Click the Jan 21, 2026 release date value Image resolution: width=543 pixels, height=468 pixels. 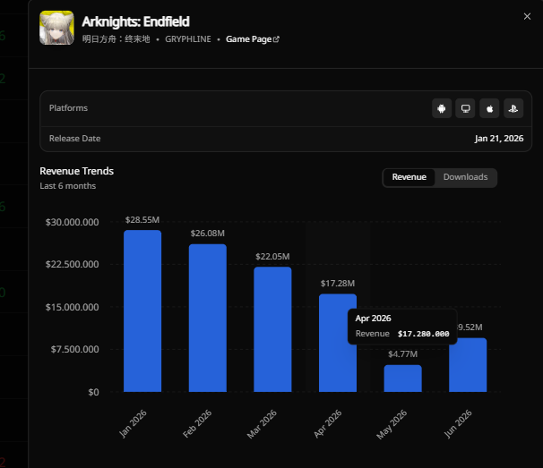[x=499, y=139]
